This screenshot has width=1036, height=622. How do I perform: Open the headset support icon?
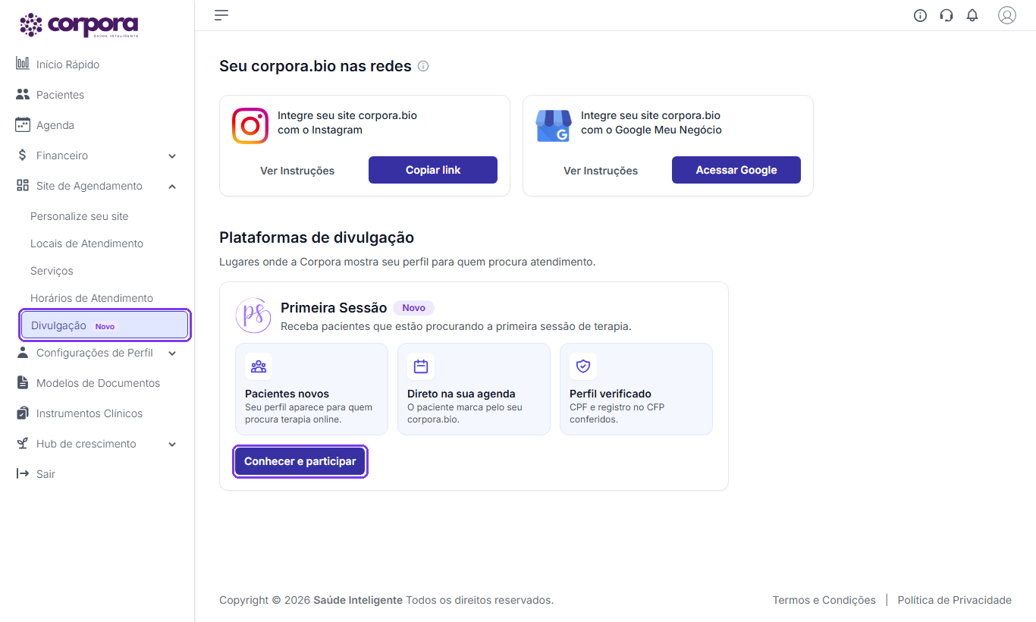tap(946, 15)
